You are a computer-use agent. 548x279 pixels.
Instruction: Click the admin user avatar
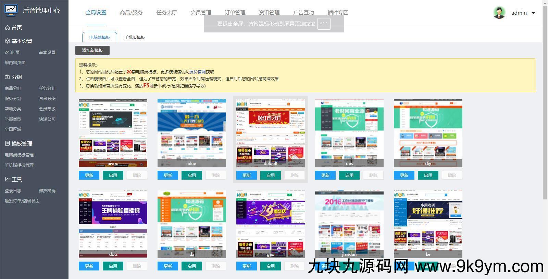[x=499, y=13]
